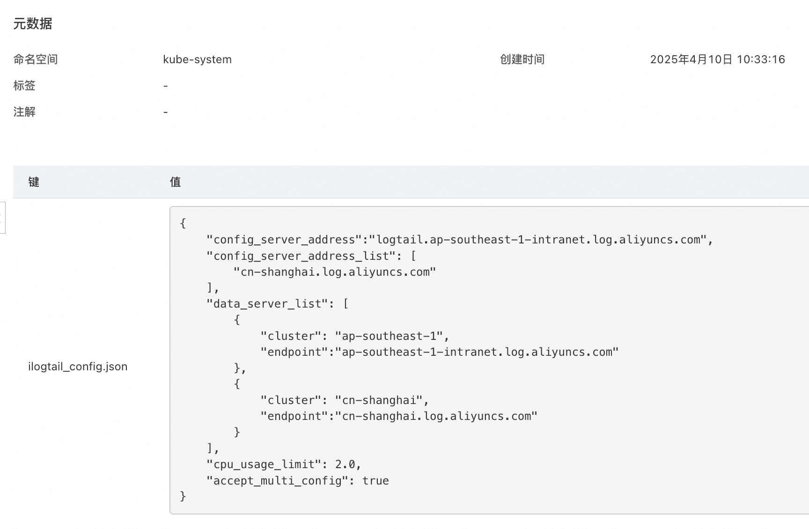Click the 值 column header
The height and width of the screenshot is (529, 809).
click(x=176, y=182)
